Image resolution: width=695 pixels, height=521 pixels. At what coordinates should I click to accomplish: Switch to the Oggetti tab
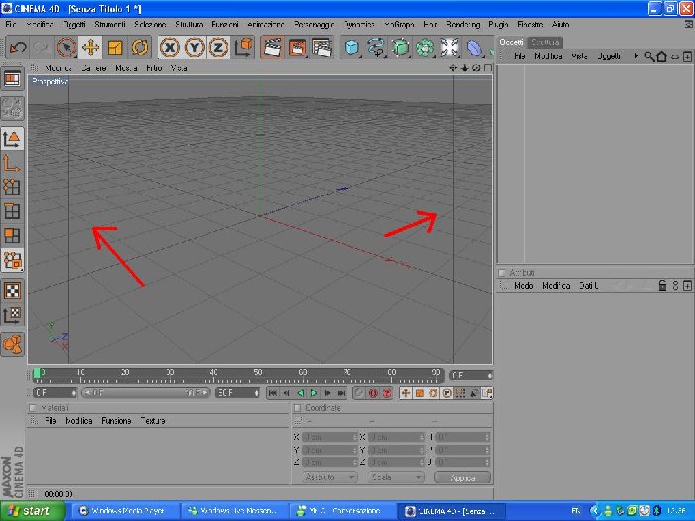pyautogui.click(x=511, y=42)
